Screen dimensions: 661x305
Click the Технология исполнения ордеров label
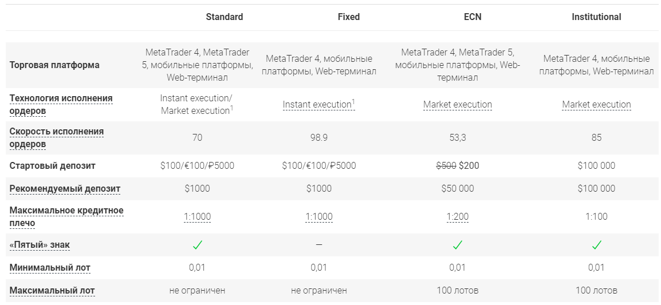click(61, 104)
